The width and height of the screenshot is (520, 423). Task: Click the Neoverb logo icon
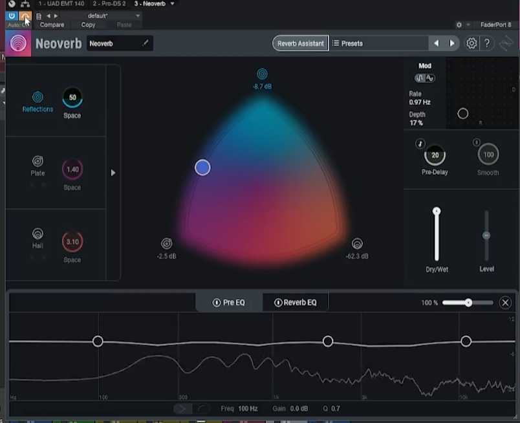[18, 43]
